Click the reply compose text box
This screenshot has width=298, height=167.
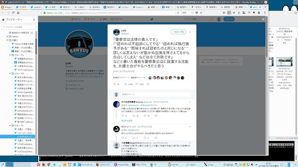pyautogui.click(x=156, y=94)
